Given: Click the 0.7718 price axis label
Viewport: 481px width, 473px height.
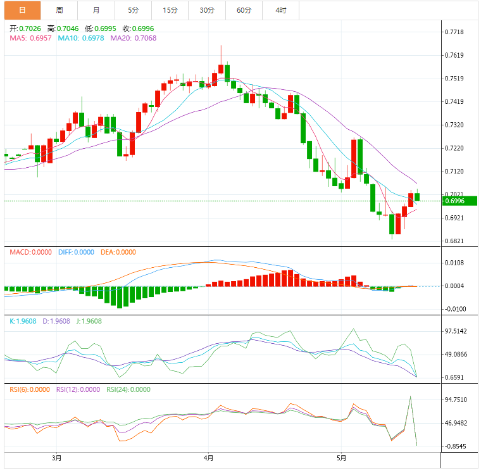Looking at the screenshot, I should (x=454, y=32).
